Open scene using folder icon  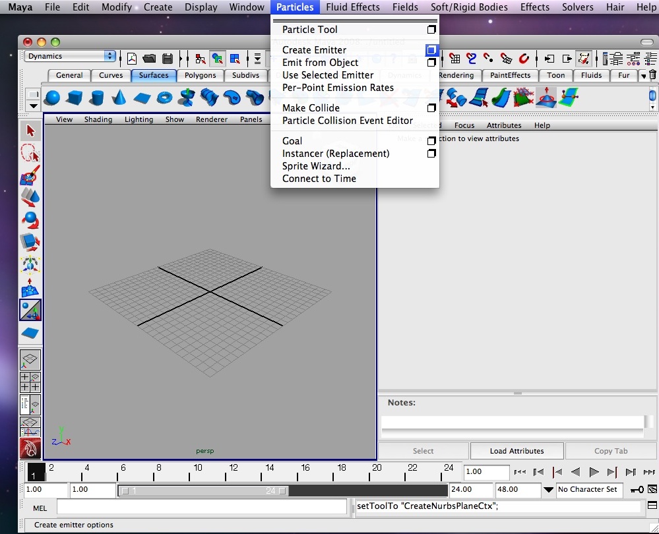149,59
